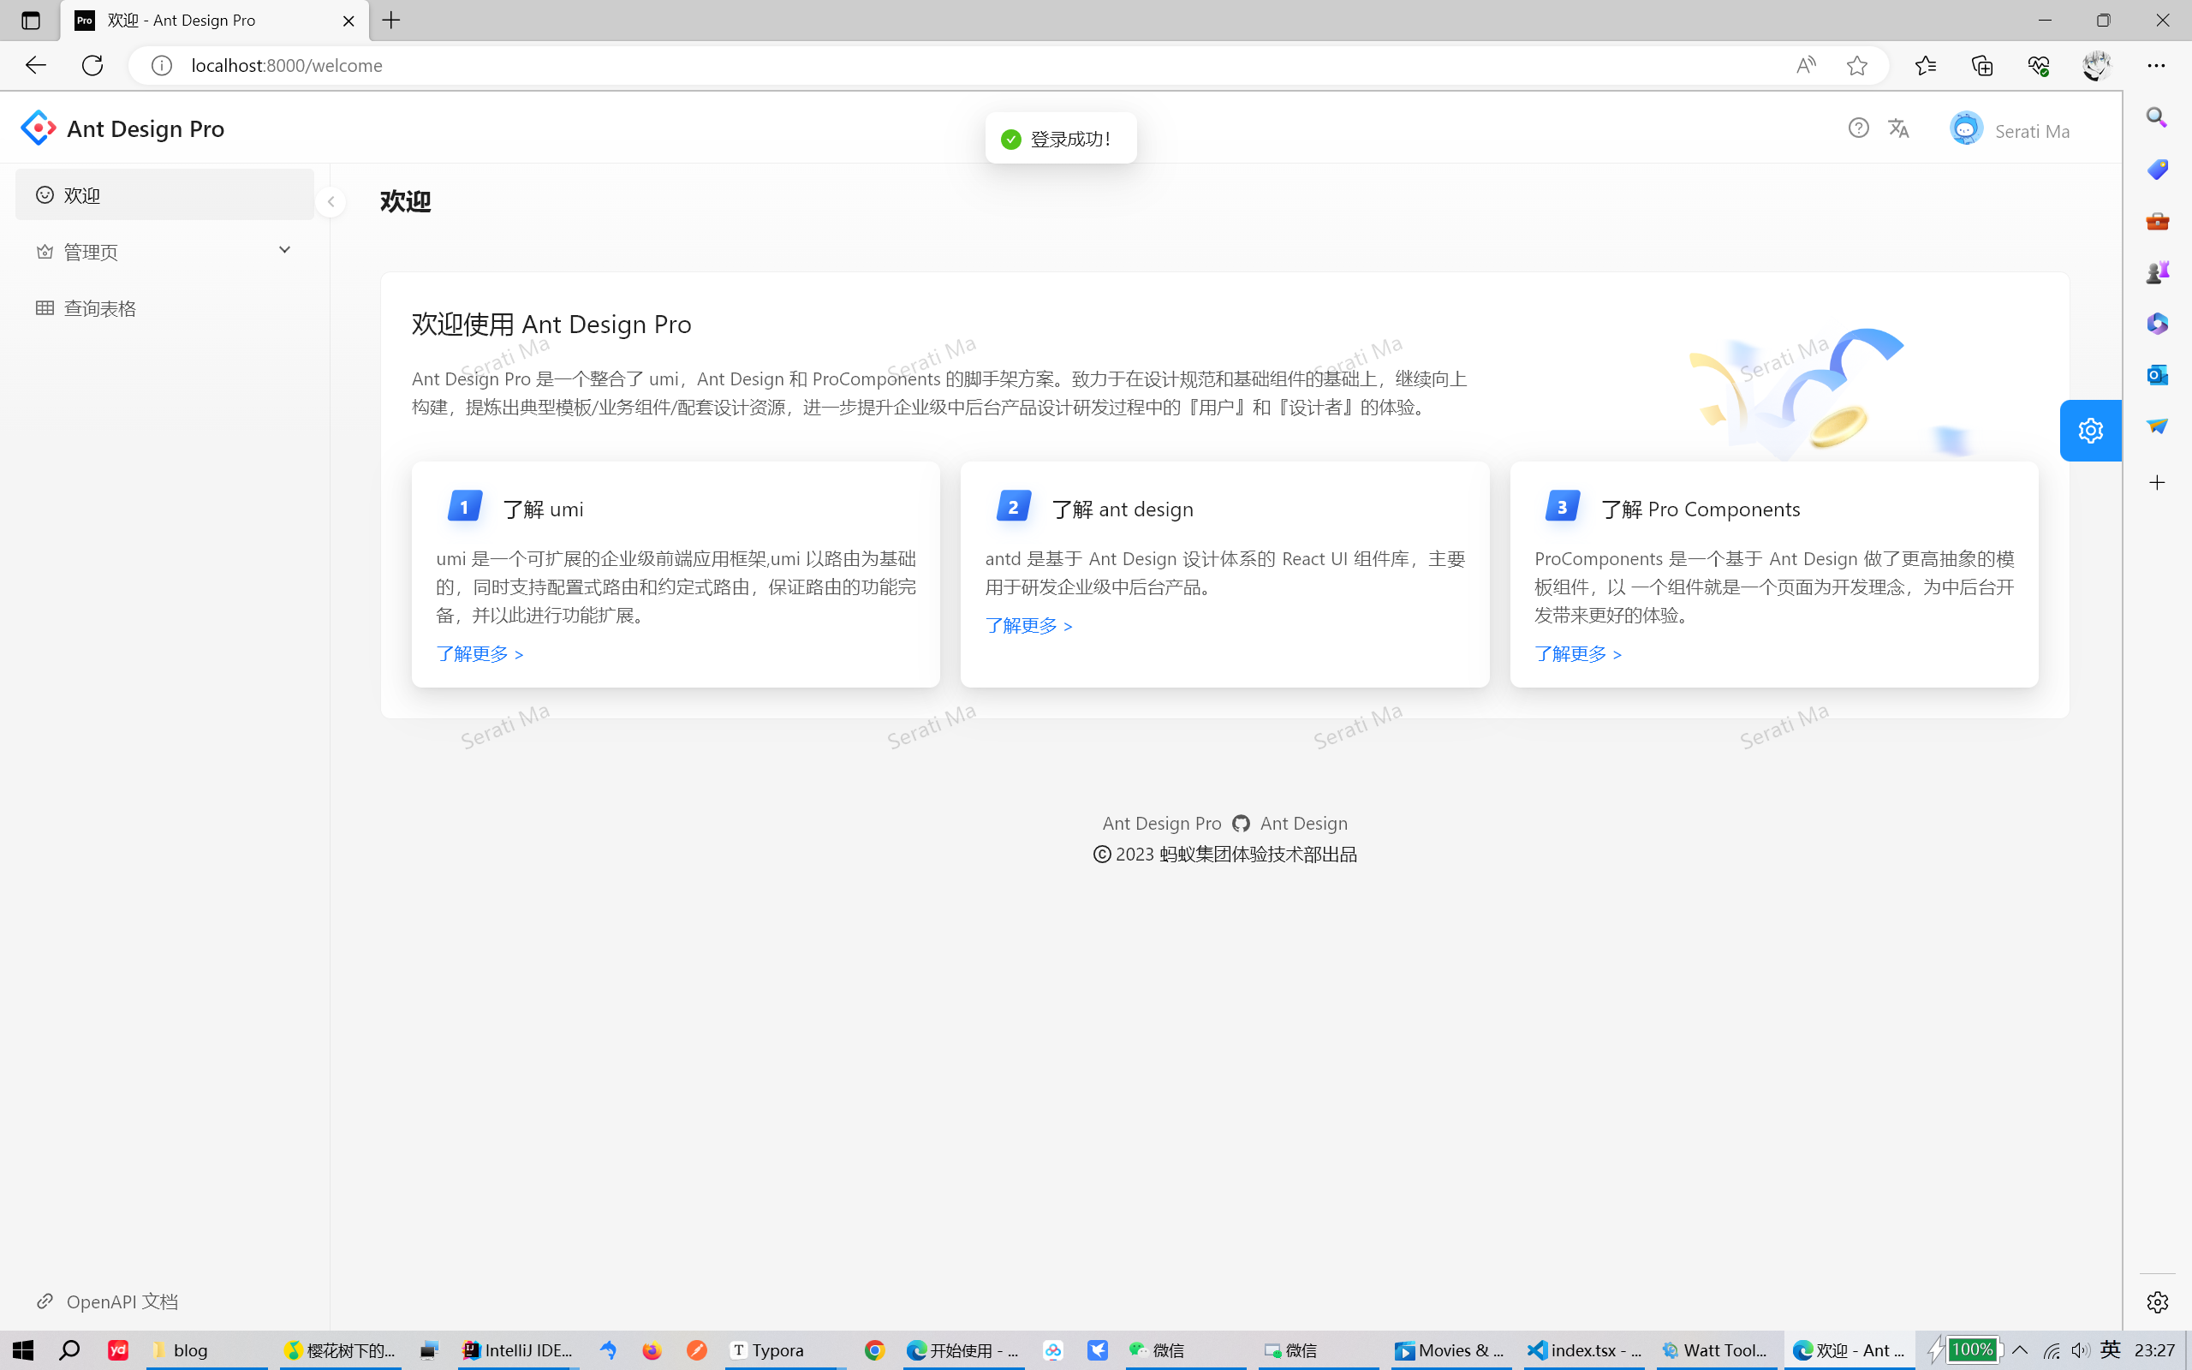
Task: Click the GitHub icon in the footer
Action: tap(1241, 823)
